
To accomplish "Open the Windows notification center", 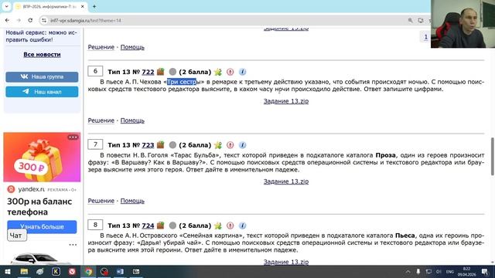I will point(485,272).
